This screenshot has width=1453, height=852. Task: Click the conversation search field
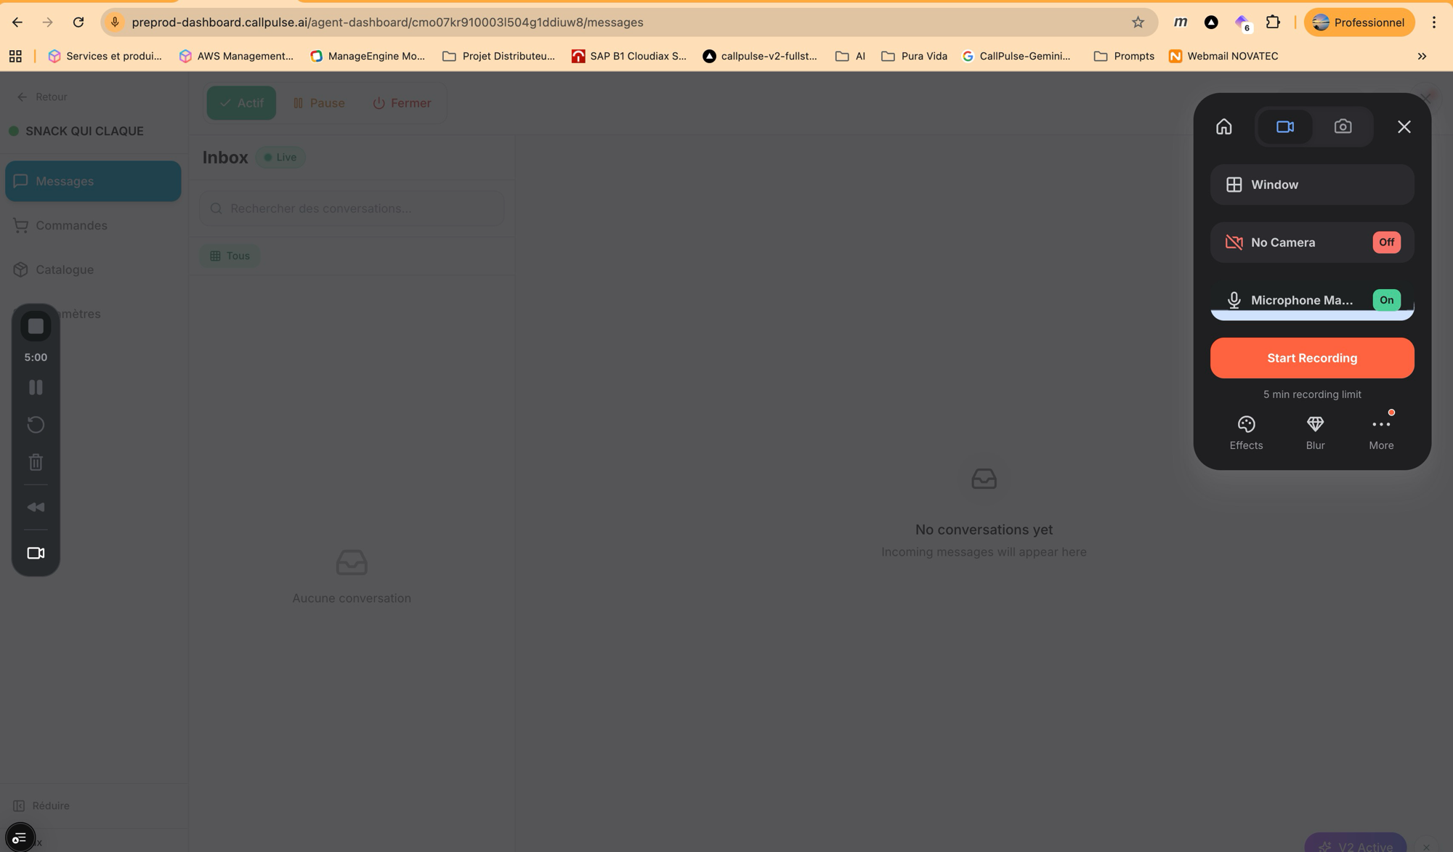352,208
